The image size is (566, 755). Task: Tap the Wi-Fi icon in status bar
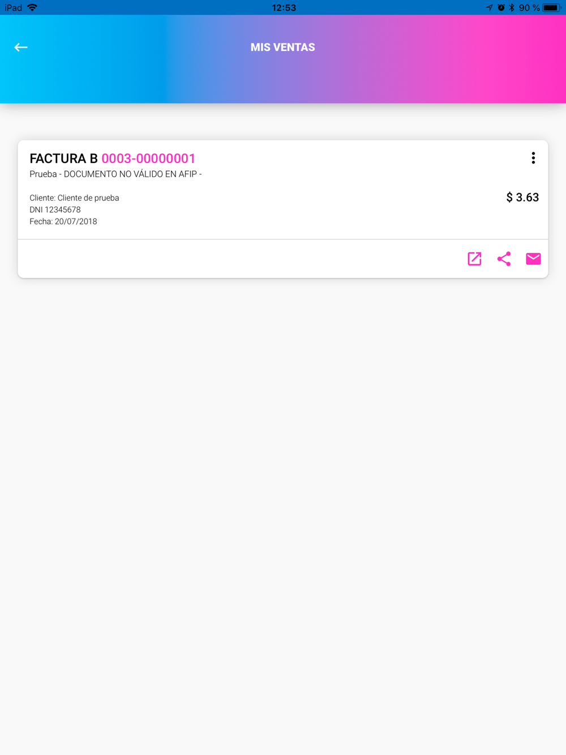32,8
